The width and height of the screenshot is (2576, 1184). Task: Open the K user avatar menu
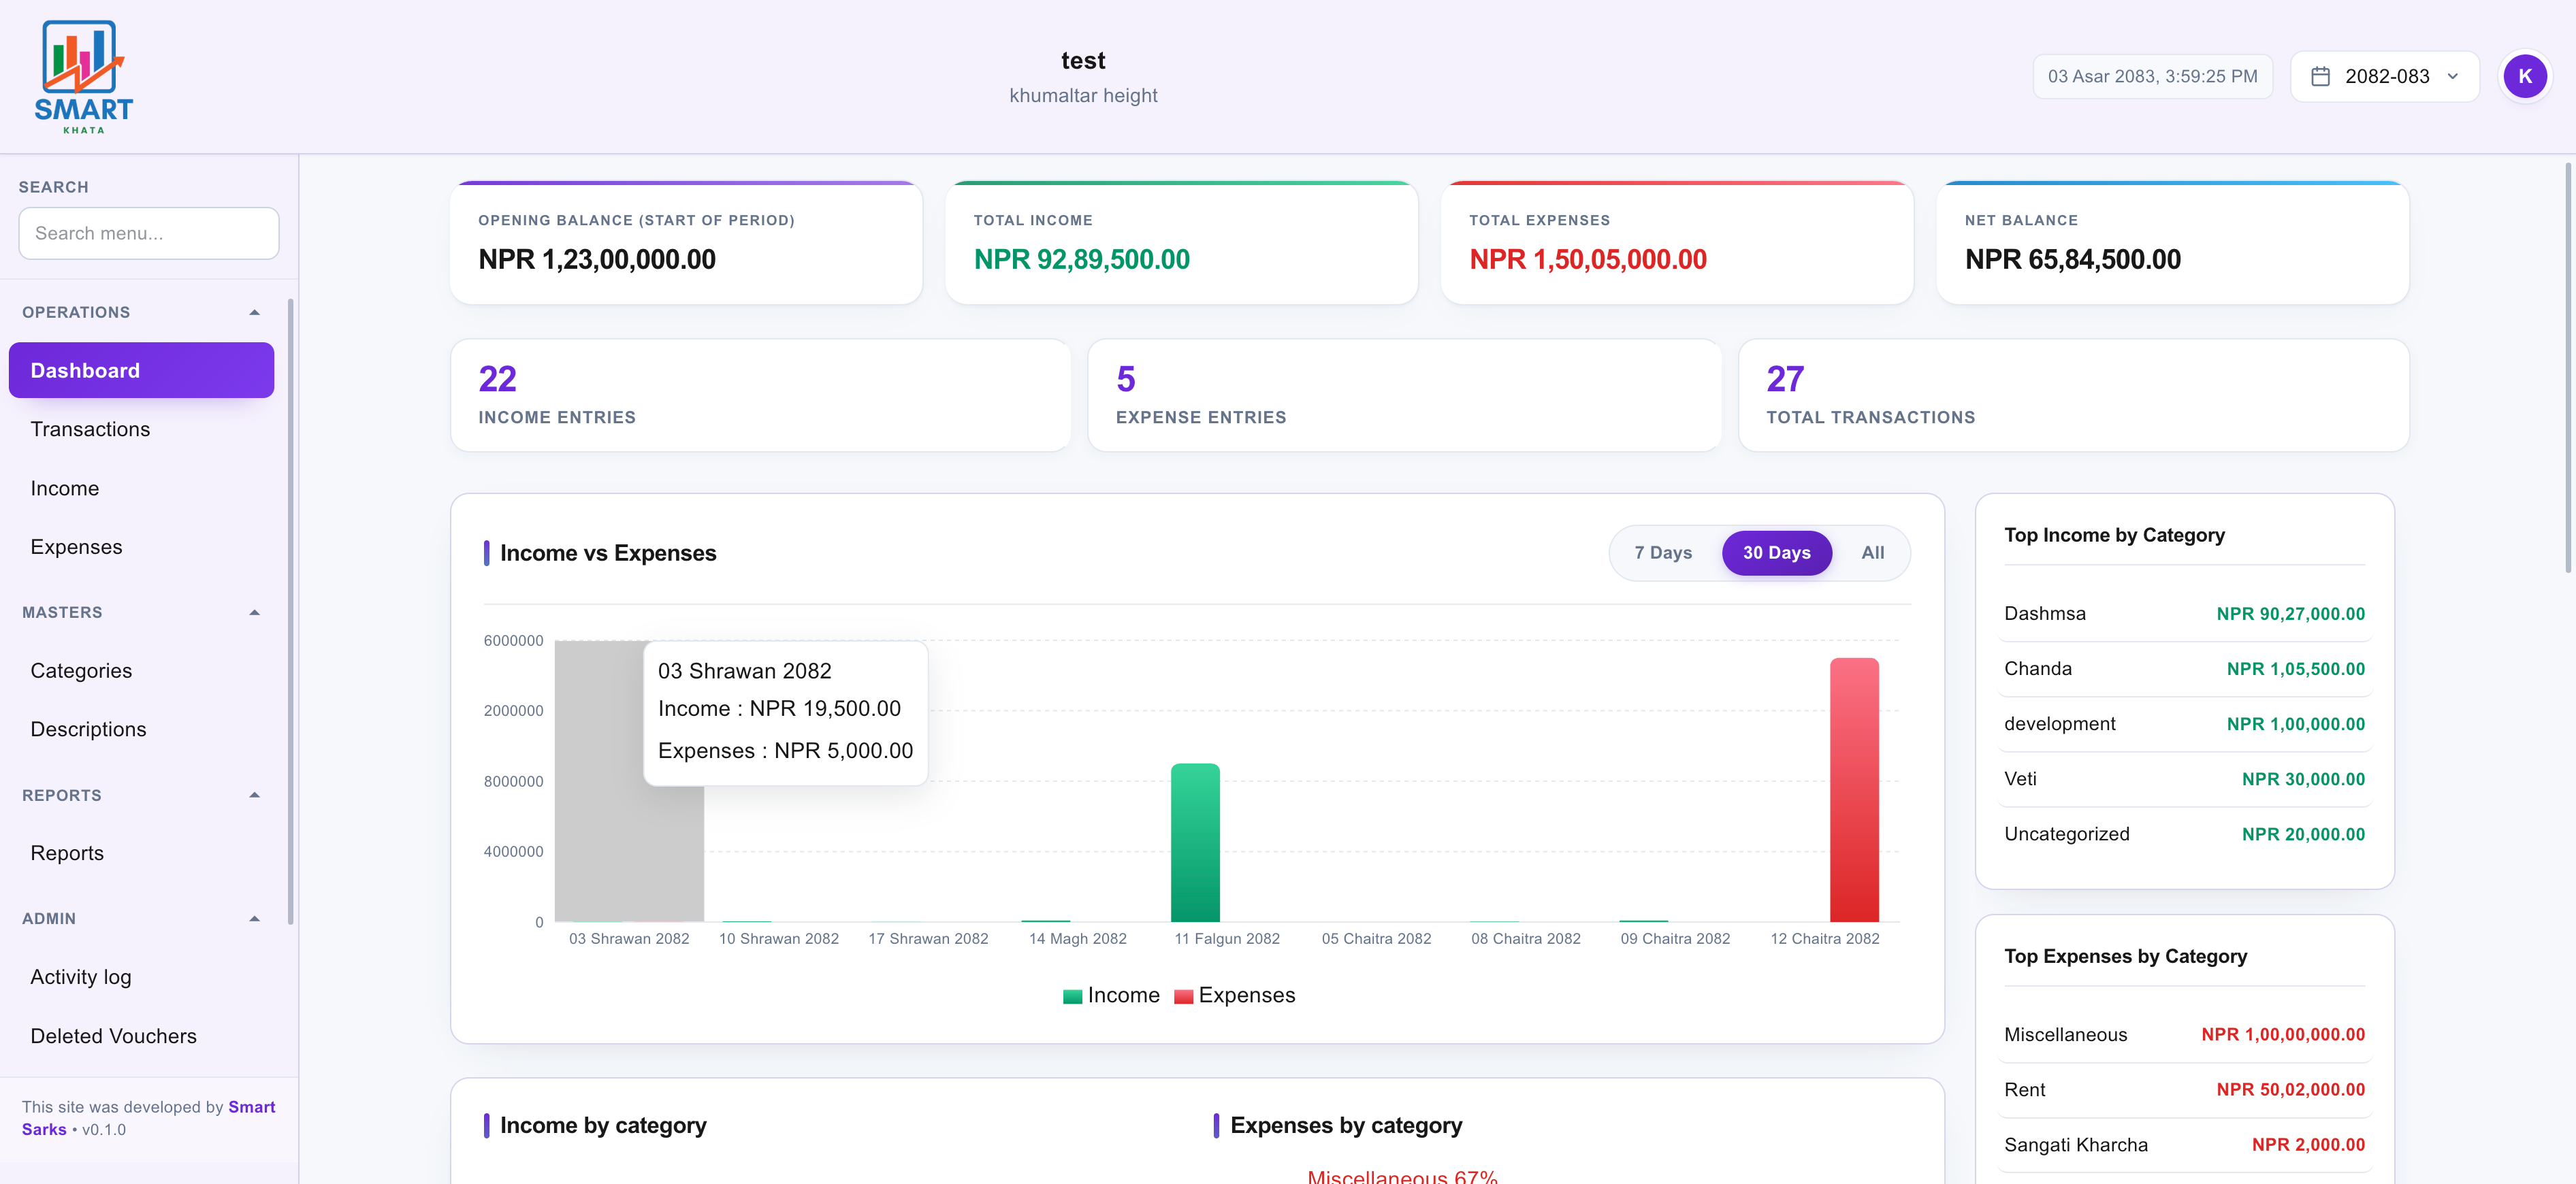pos(2524,76)
